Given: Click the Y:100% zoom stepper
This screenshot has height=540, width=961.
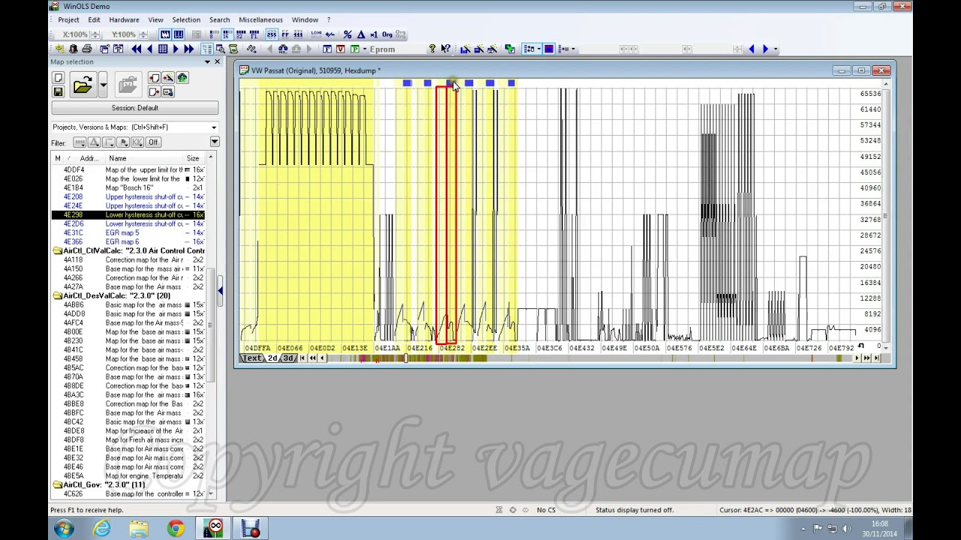Looking at the screenshot, I should pos(143,34).
